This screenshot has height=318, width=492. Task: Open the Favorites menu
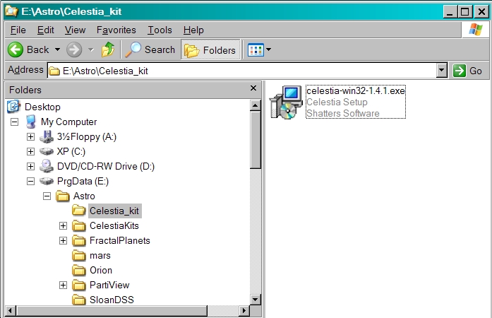(x=116, y=30)
